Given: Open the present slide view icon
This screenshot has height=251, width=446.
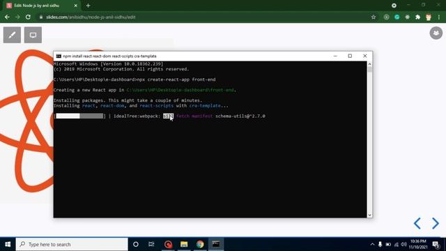Looking at the screenshot, I should tap(33, 35).
